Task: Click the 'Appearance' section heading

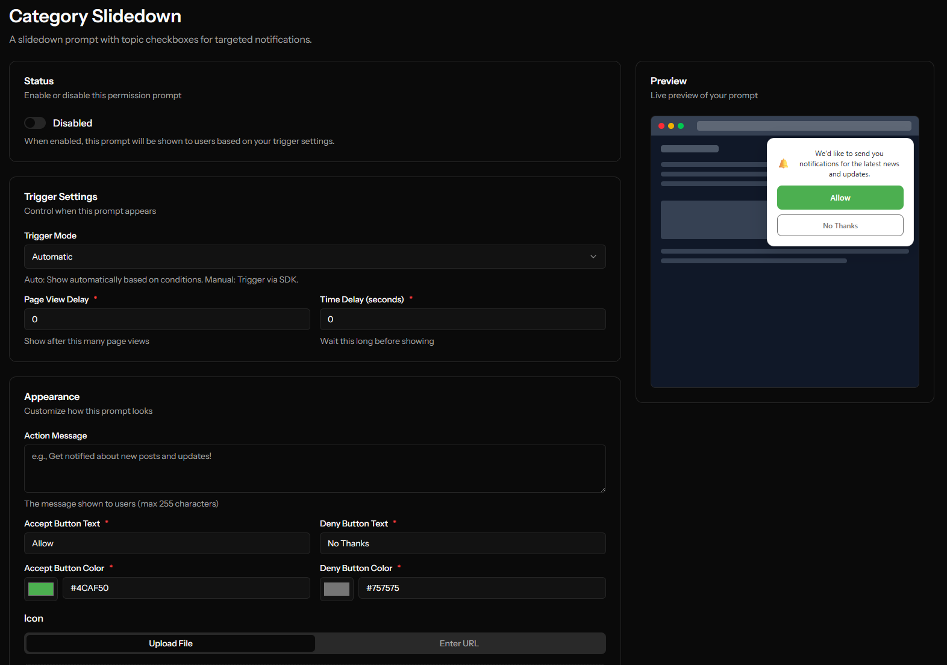Action: tap(52, 396)
